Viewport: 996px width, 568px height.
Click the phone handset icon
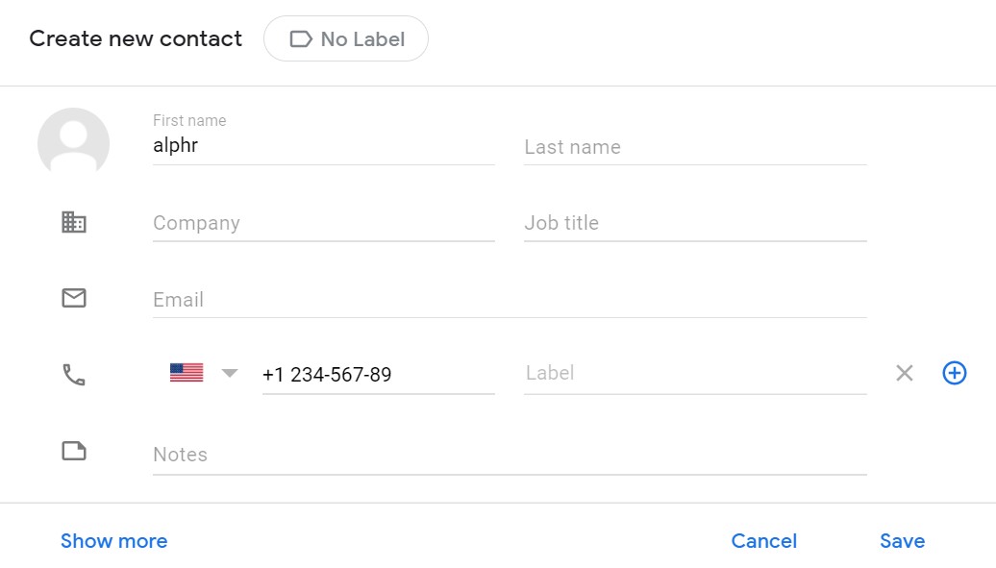click(x=74, y=374)
